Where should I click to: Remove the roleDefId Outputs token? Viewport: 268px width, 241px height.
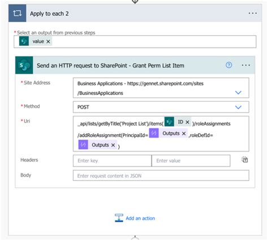[x=113, y=145]
